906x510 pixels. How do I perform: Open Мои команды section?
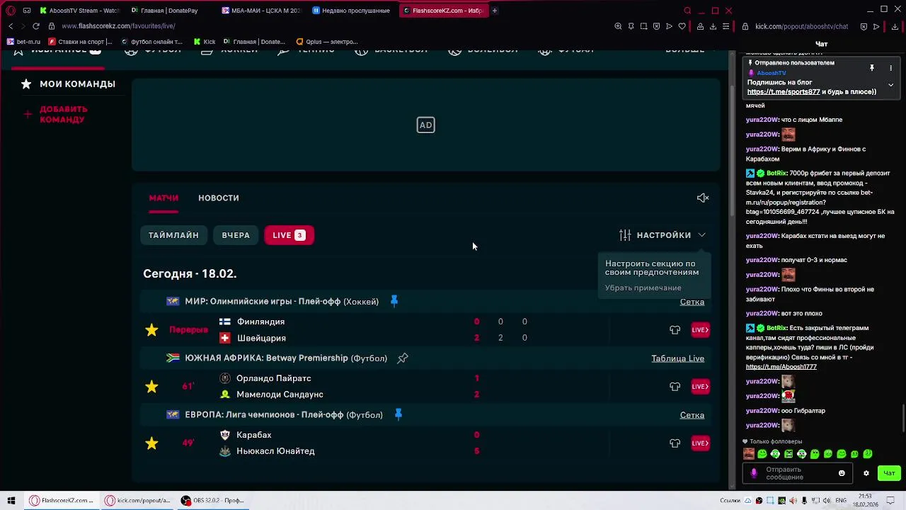pos(77,84)
